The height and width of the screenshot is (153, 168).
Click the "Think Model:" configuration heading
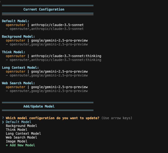pyautogui.click(x=13, y=52)
